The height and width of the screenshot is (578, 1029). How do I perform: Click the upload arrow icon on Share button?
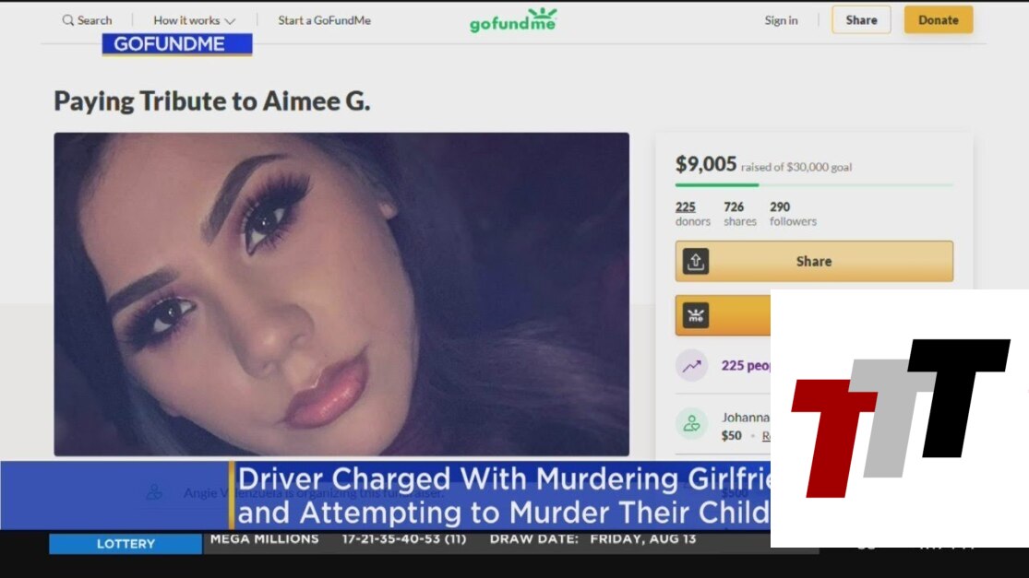(x=696, y=261)
